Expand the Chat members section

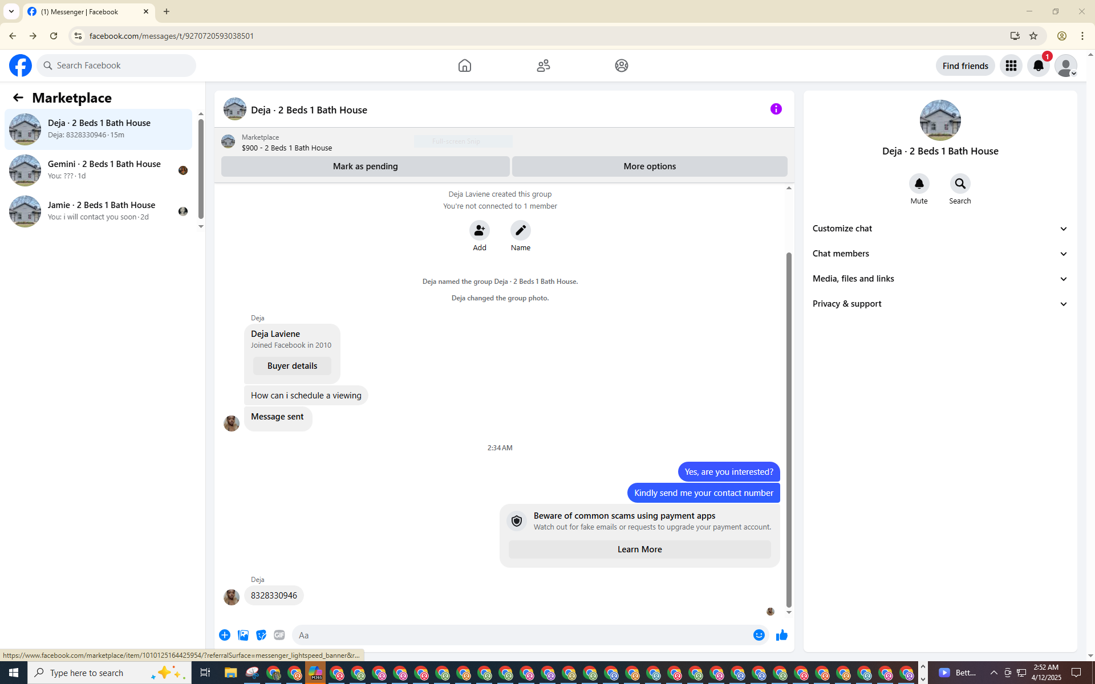pyautogui.click(x=940, y=254)
